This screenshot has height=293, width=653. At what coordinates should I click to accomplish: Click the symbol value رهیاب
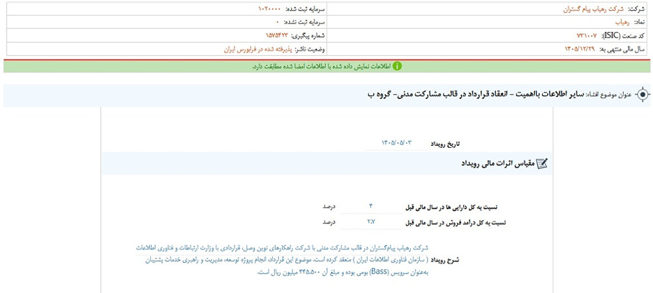[x=622, y=22]
